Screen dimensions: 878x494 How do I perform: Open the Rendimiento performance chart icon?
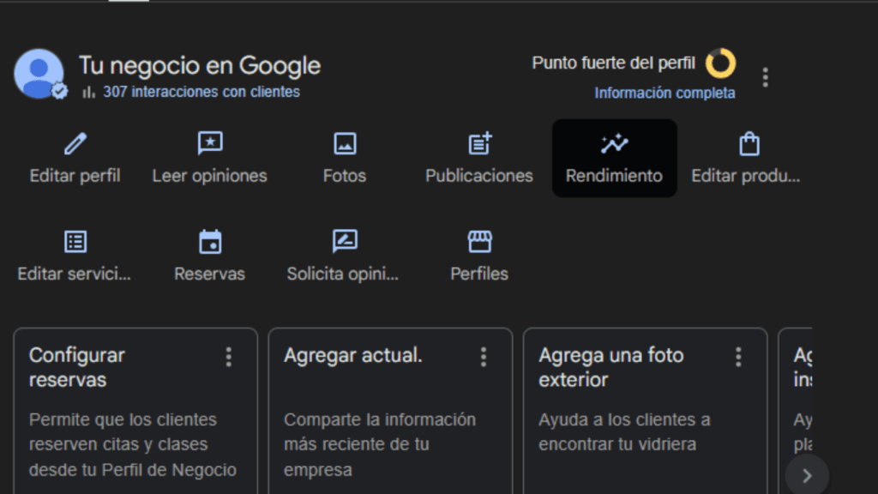point(614,143)
